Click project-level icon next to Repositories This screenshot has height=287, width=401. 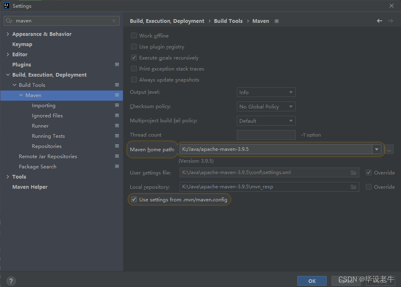[117, 146]
